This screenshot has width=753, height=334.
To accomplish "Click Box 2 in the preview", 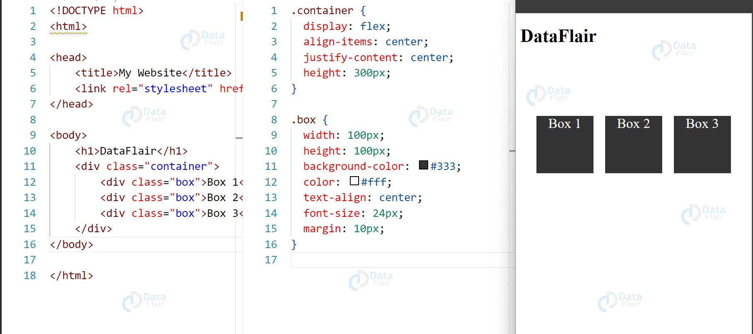I will pyautogui.click(x=633, y=145).
